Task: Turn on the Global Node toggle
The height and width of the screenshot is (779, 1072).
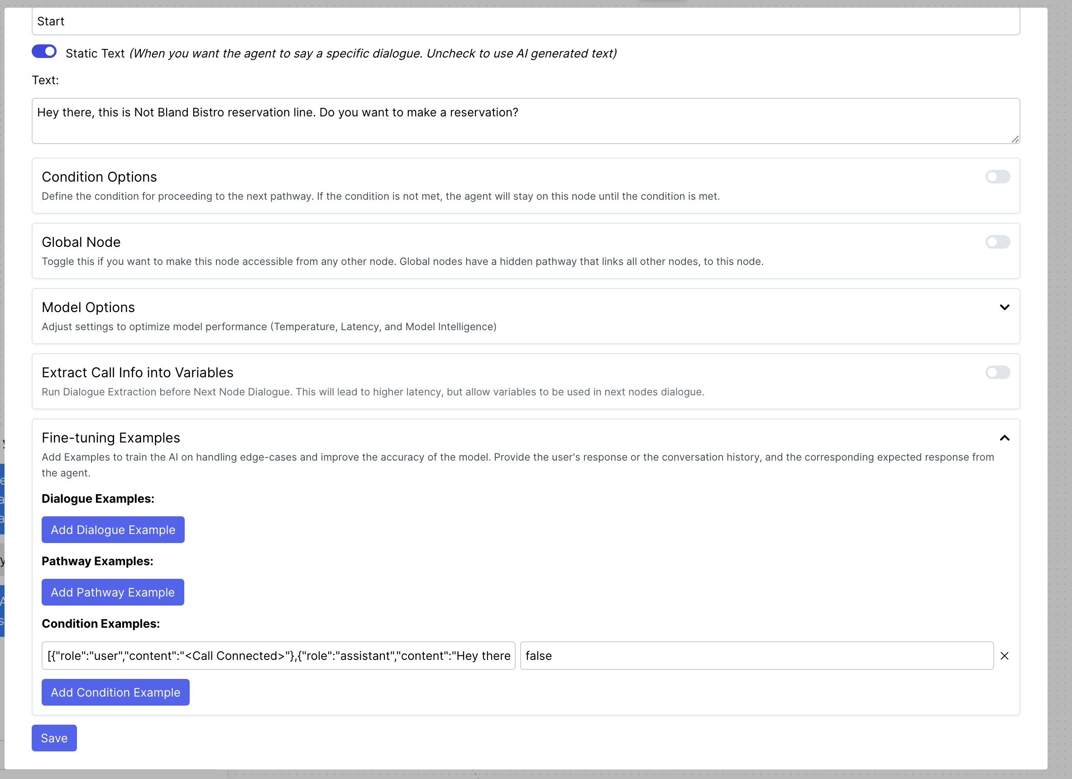Action: click(x=997, y=242)
